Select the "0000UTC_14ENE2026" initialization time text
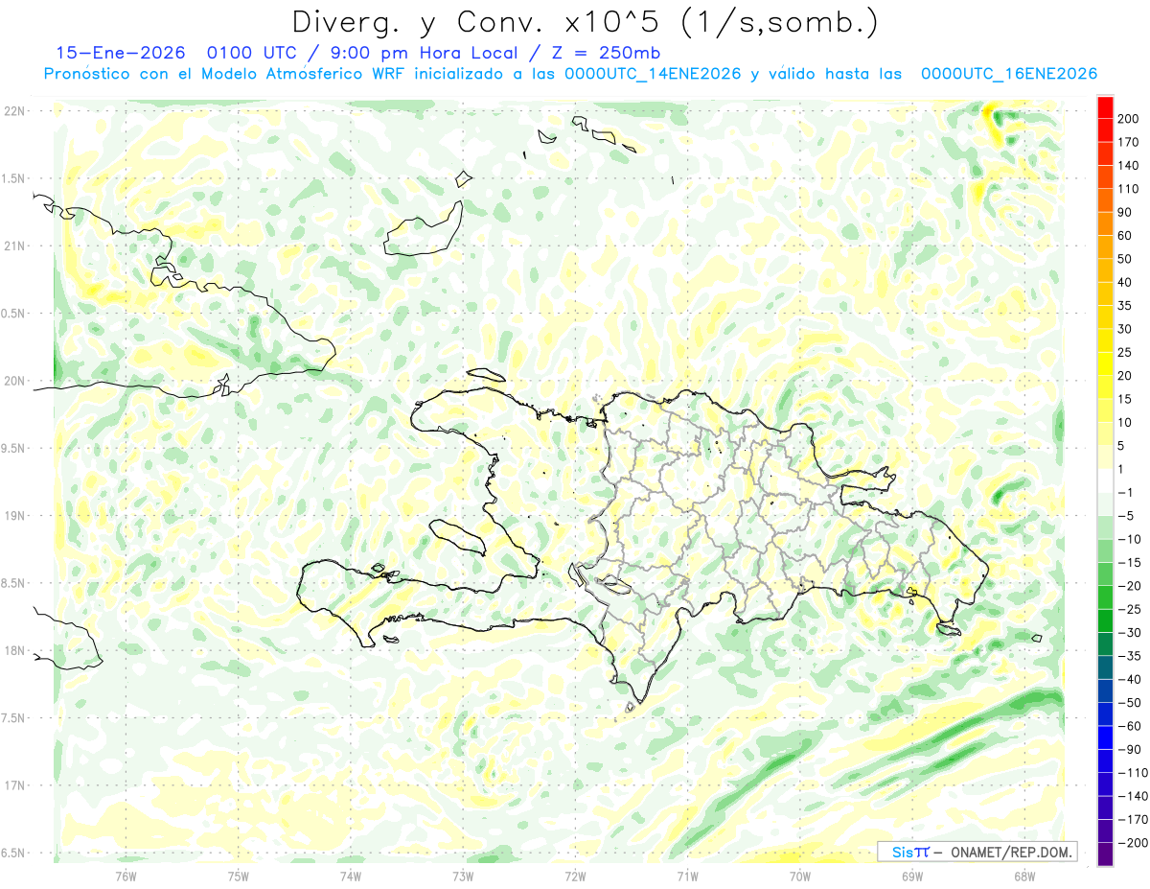This screenshot has height=889, width=1150. 654,74
